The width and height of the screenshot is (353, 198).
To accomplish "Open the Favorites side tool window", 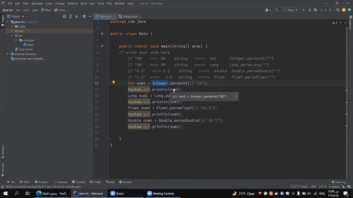I will coord(3,169).
